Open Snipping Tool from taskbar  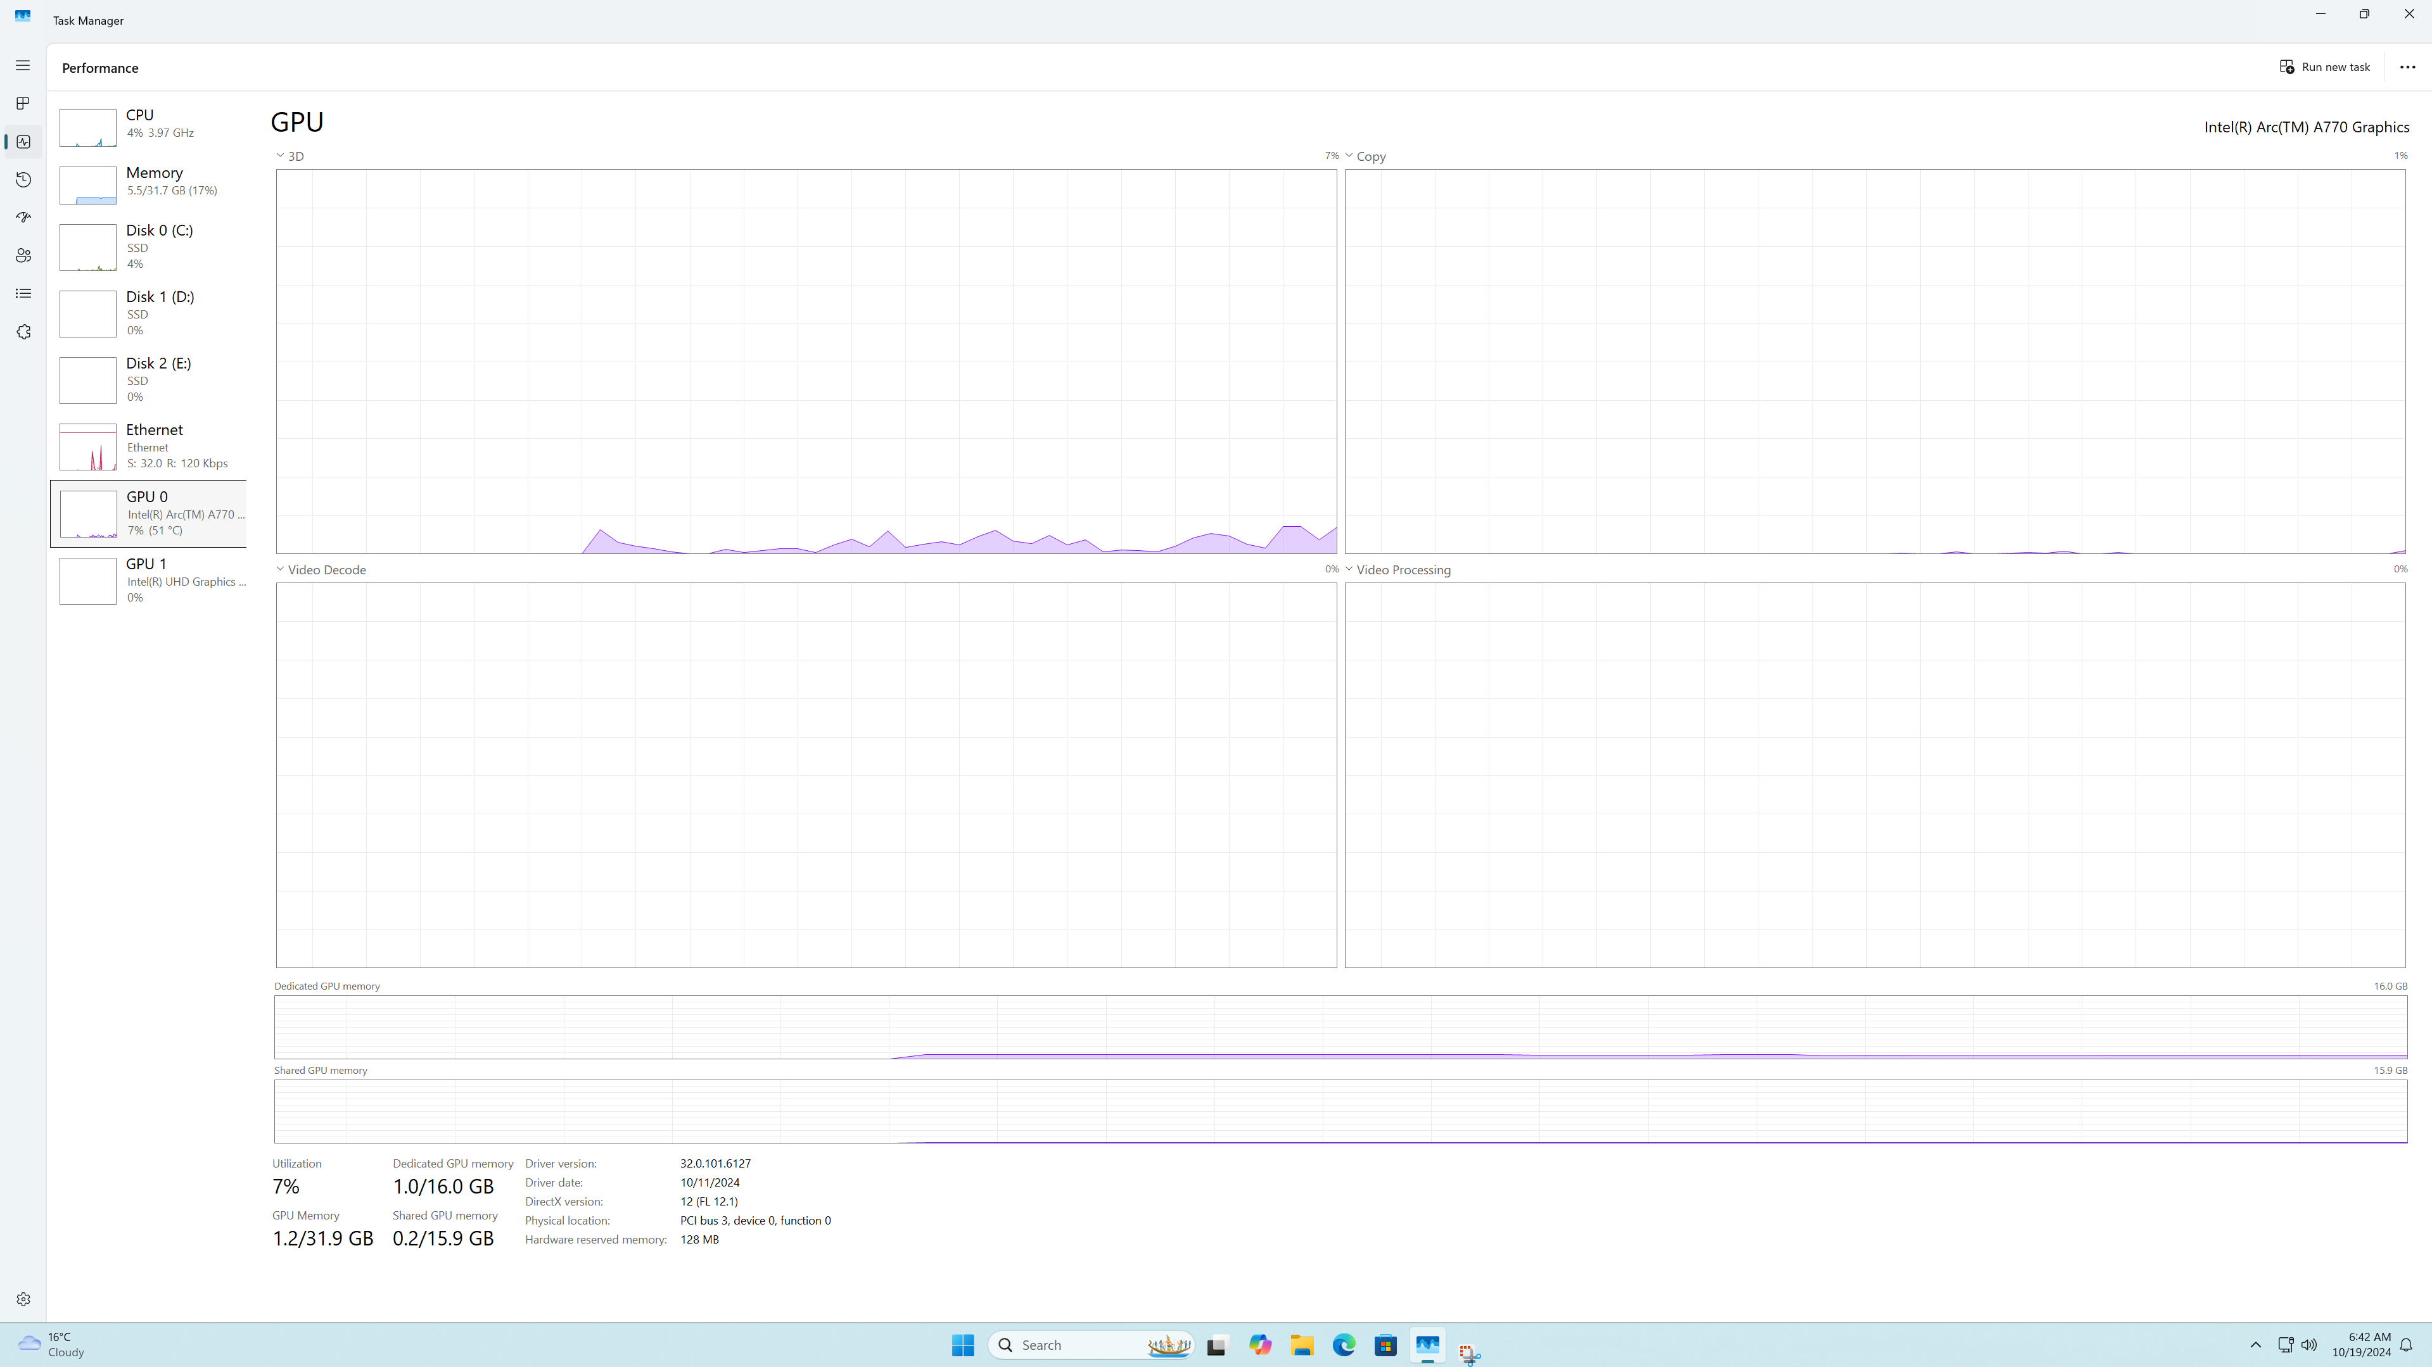[1469, 1354]
